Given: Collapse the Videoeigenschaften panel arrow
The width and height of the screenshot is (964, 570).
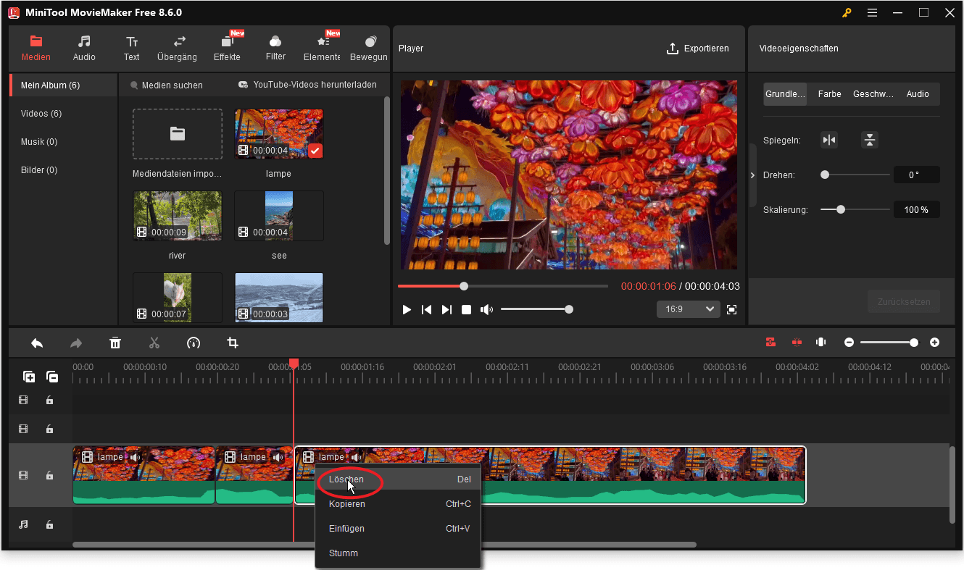Looking at the screenshot, I should [752, 175].
